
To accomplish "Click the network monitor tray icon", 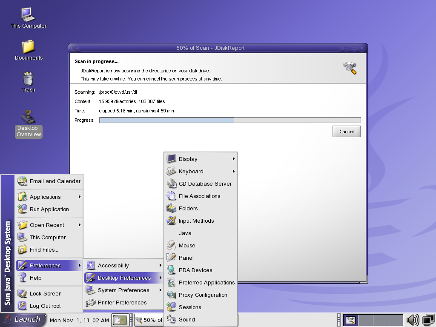I will [x=428, y=320].
